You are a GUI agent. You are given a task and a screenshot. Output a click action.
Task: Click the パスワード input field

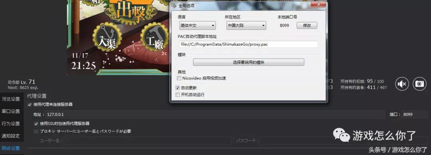(x=344, y=141)
